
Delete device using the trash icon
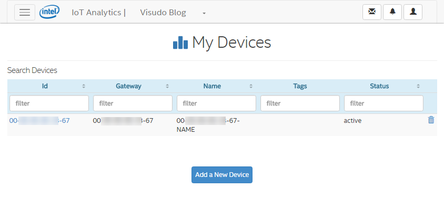[x=431, y=120]
